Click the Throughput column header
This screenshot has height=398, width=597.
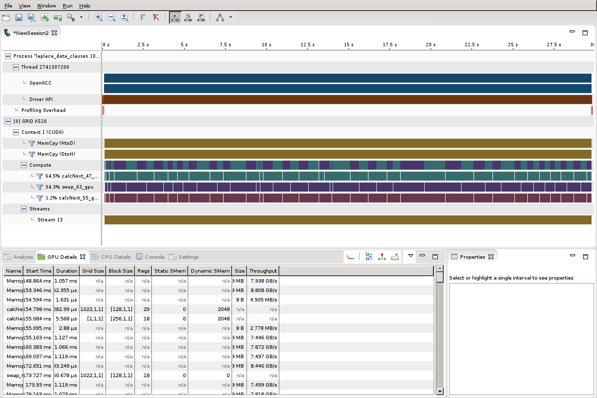(263, 271)
